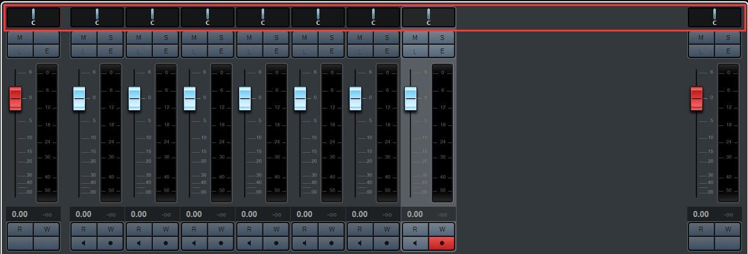
Task: Mute the highlighted selected channel
Action: tap(415, 38)
